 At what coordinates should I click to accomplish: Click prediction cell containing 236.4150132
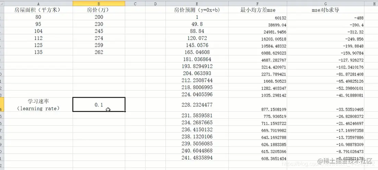tap(197, 130)
